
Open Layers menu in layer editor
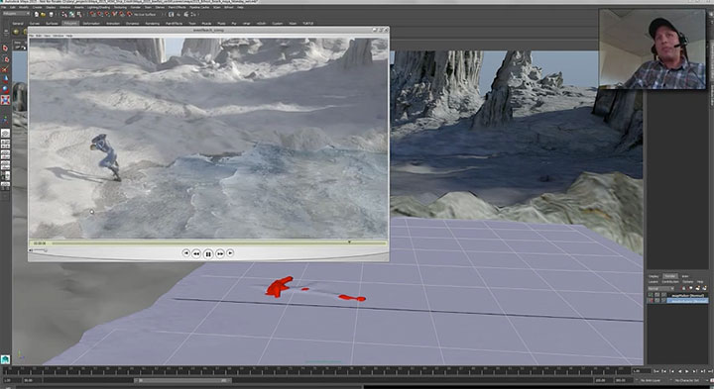tap(653, 282)
